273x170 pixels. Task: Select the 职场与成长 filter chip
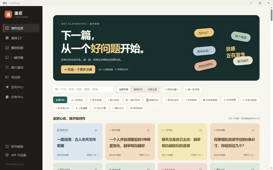click(x=172, y=100)
